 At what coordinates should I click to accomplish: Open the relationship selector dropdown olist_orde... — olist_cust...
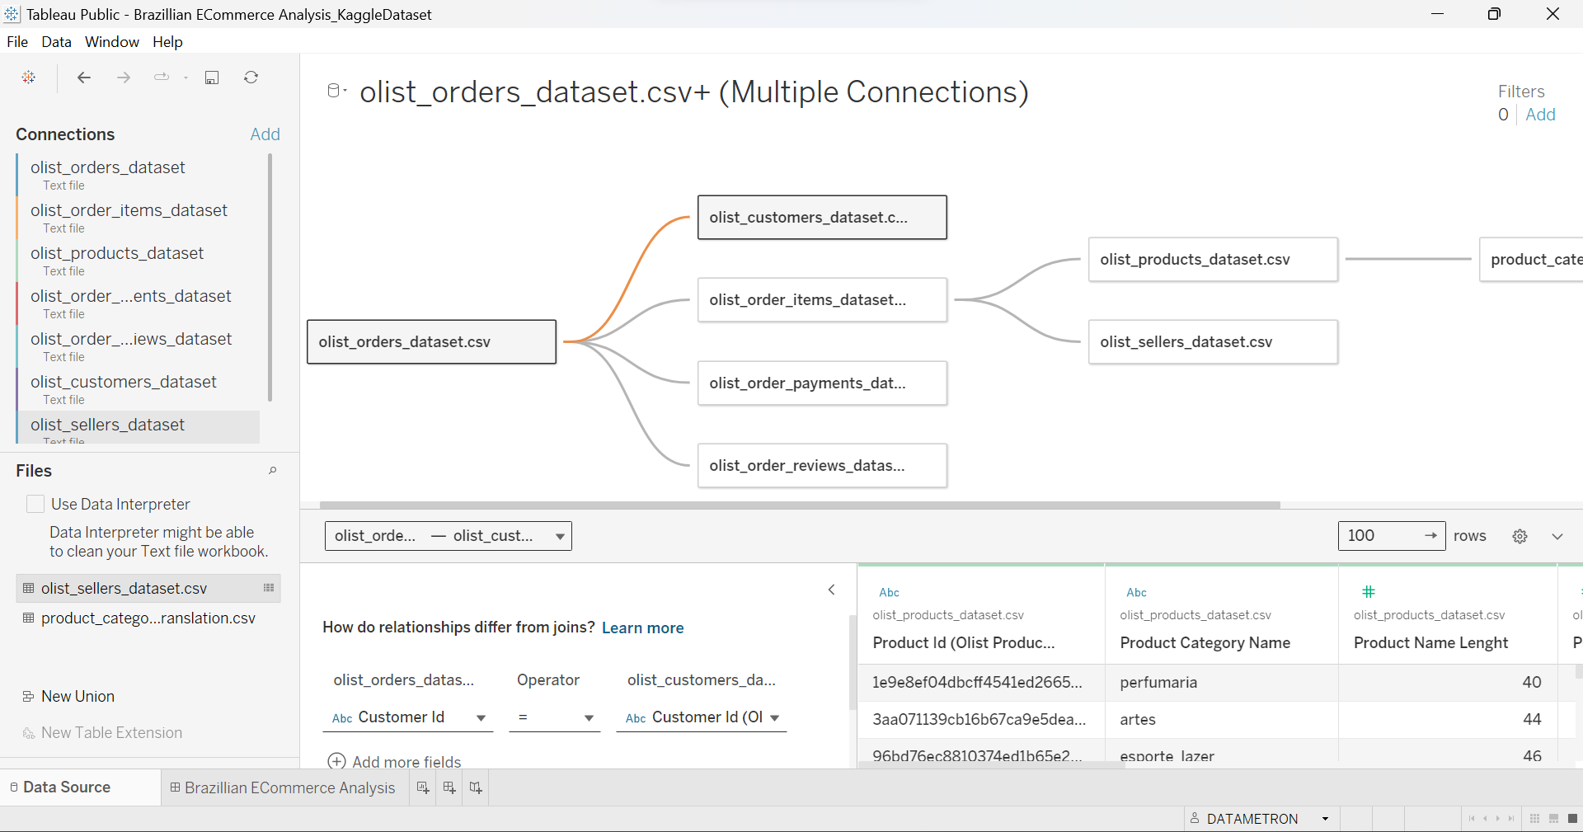[448, 536]
